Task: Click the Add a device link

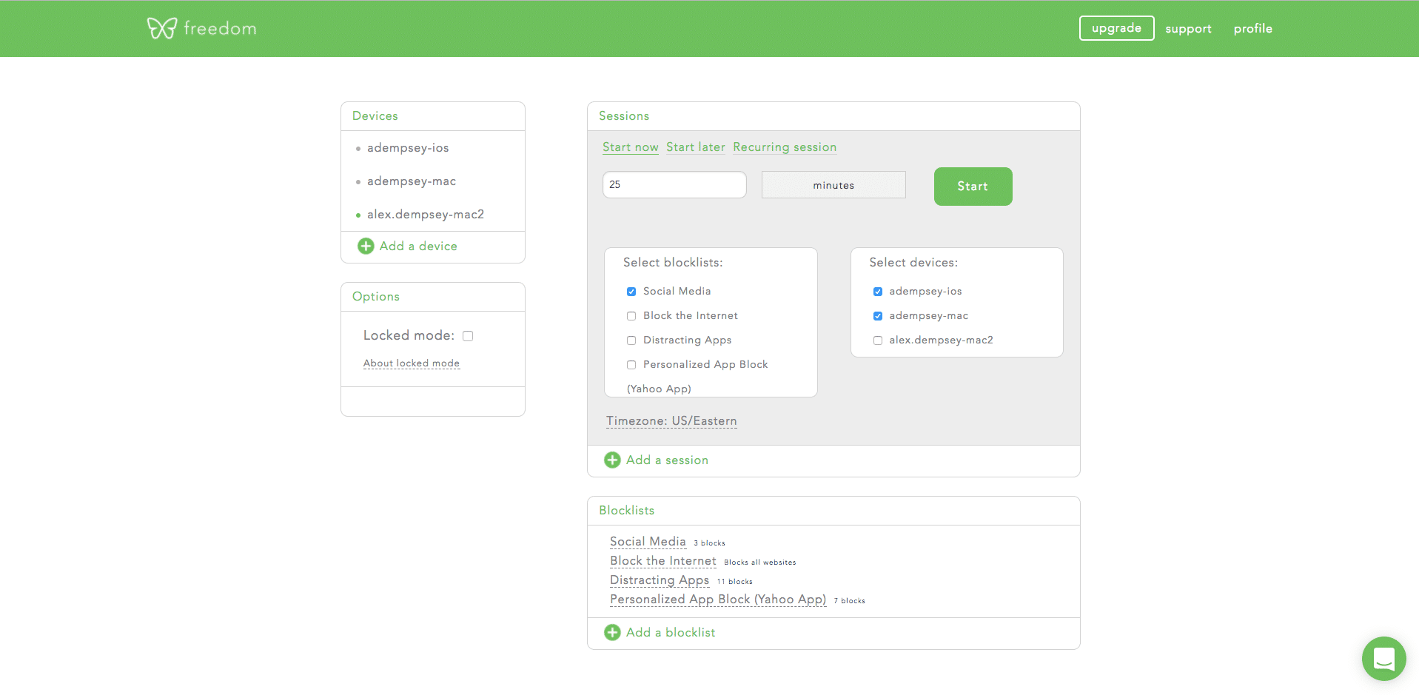Action: coord(418,246)
